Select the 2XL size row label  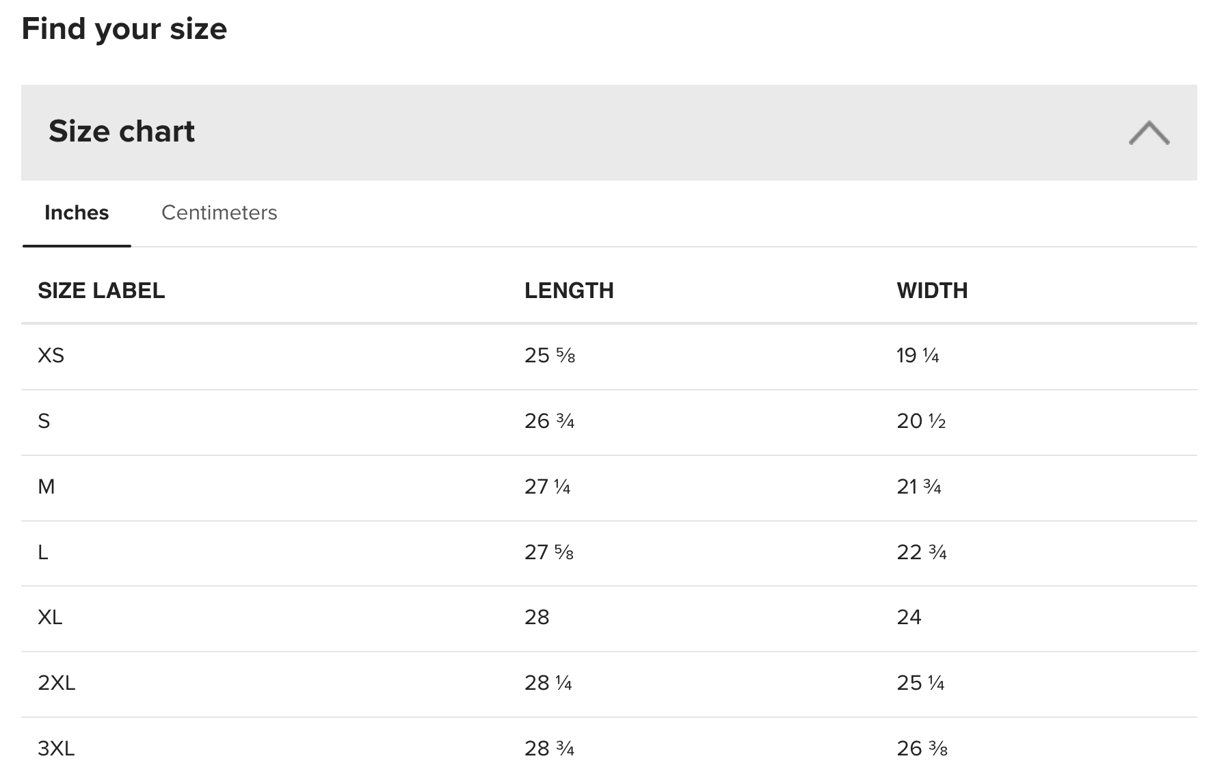pos(57,683)
